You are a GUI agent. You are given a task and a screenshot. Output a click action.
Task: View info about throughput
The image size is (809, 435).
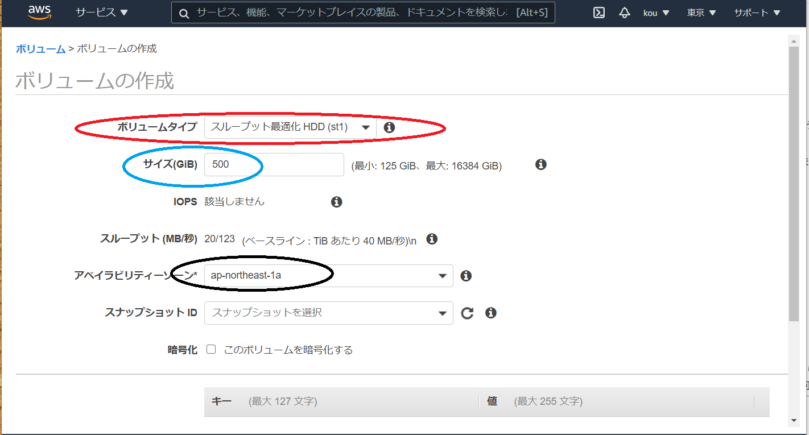coord(432,239)
